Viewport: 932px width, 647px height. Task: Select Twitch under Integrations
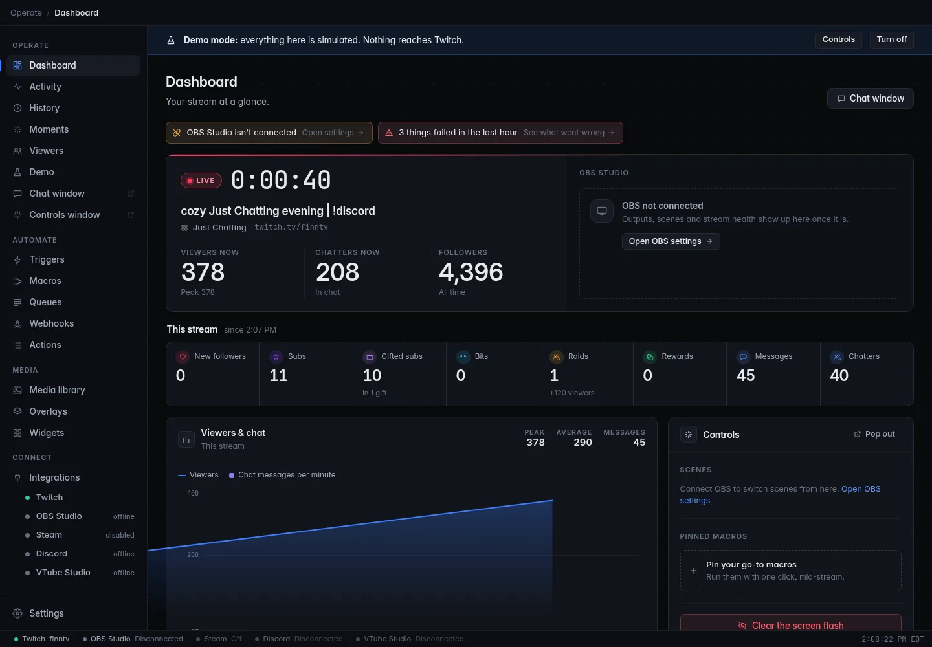pos(80,498)
